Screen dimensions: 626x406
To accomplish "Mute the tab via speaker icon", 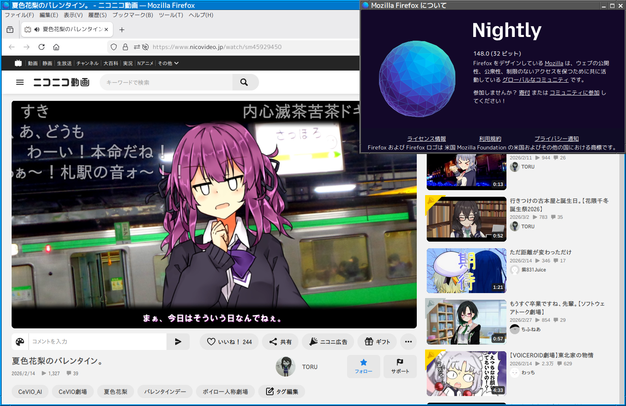I will 37,29.
